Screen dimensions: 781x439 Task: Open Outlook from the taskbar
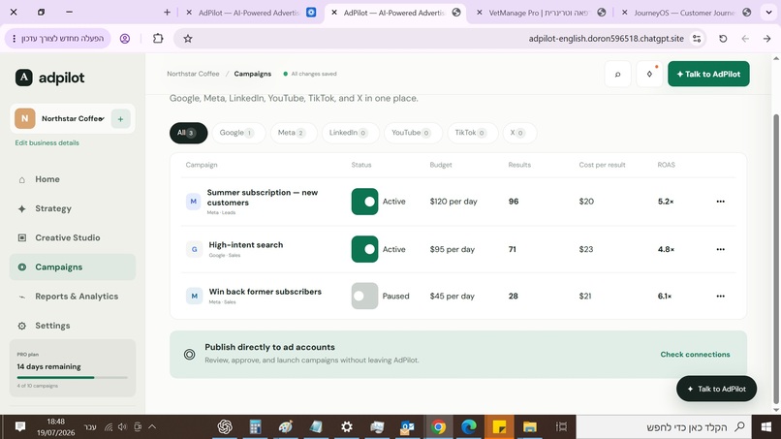(x=407, y=427)
